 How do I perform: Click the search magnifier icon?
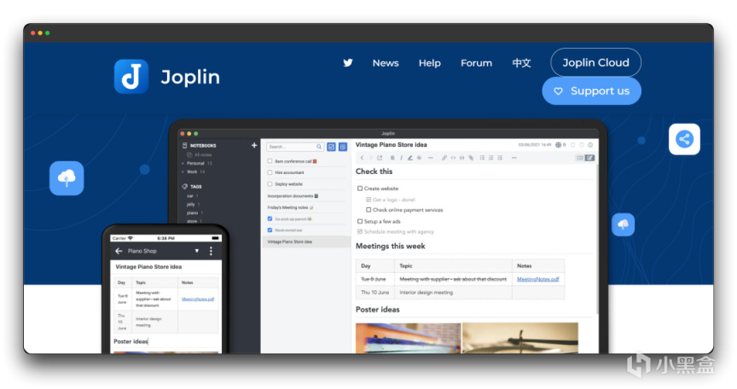[x=319, y=147]
